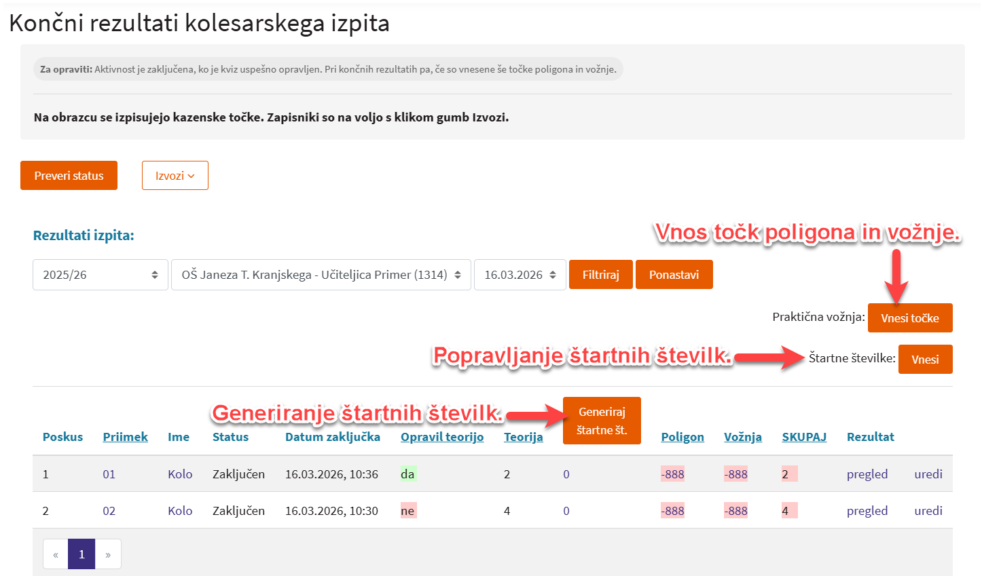Sort results by SKUPAJ column
982x576 pixels.
pos(803,437)
